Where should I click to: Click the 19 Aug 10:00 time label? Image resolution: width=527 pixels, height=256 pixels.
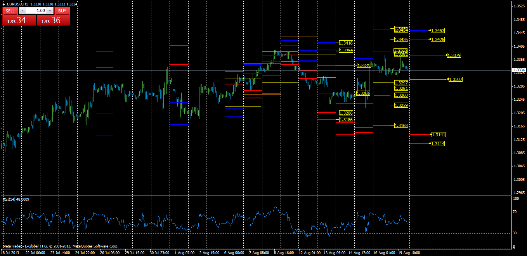[x=409, y=253]
